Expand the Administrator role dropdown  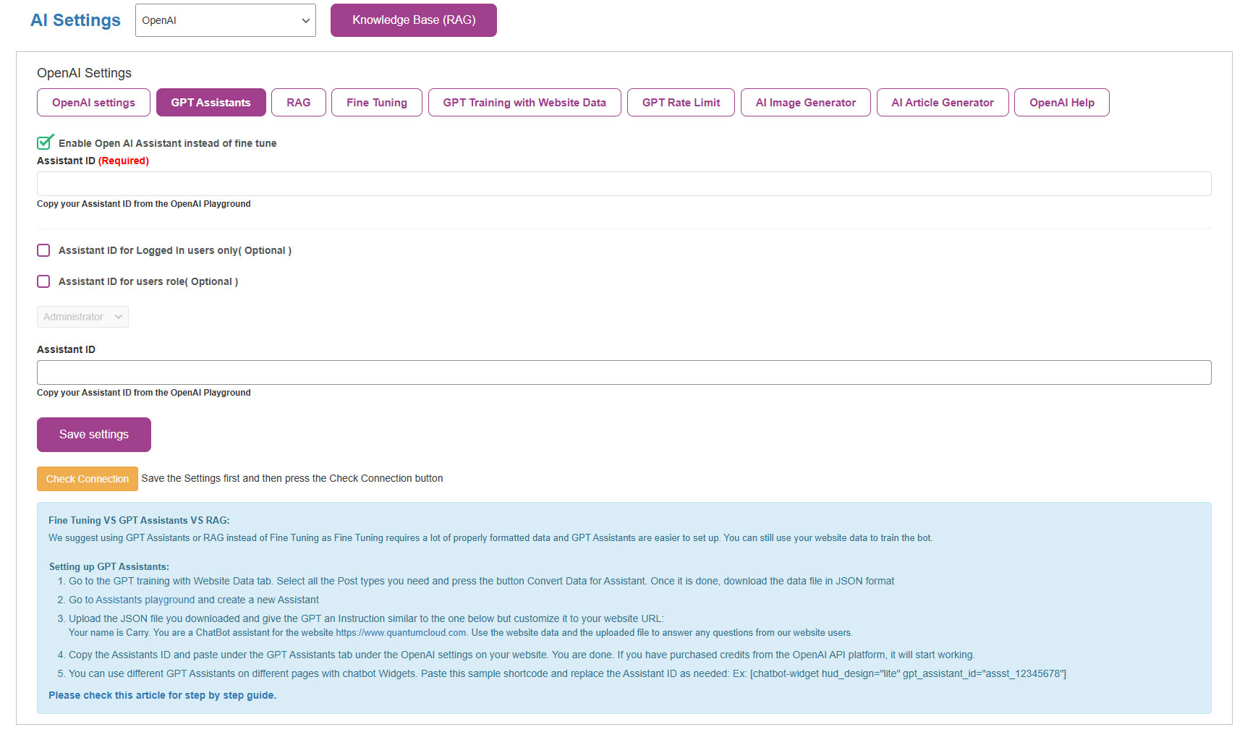coord(82,317)
